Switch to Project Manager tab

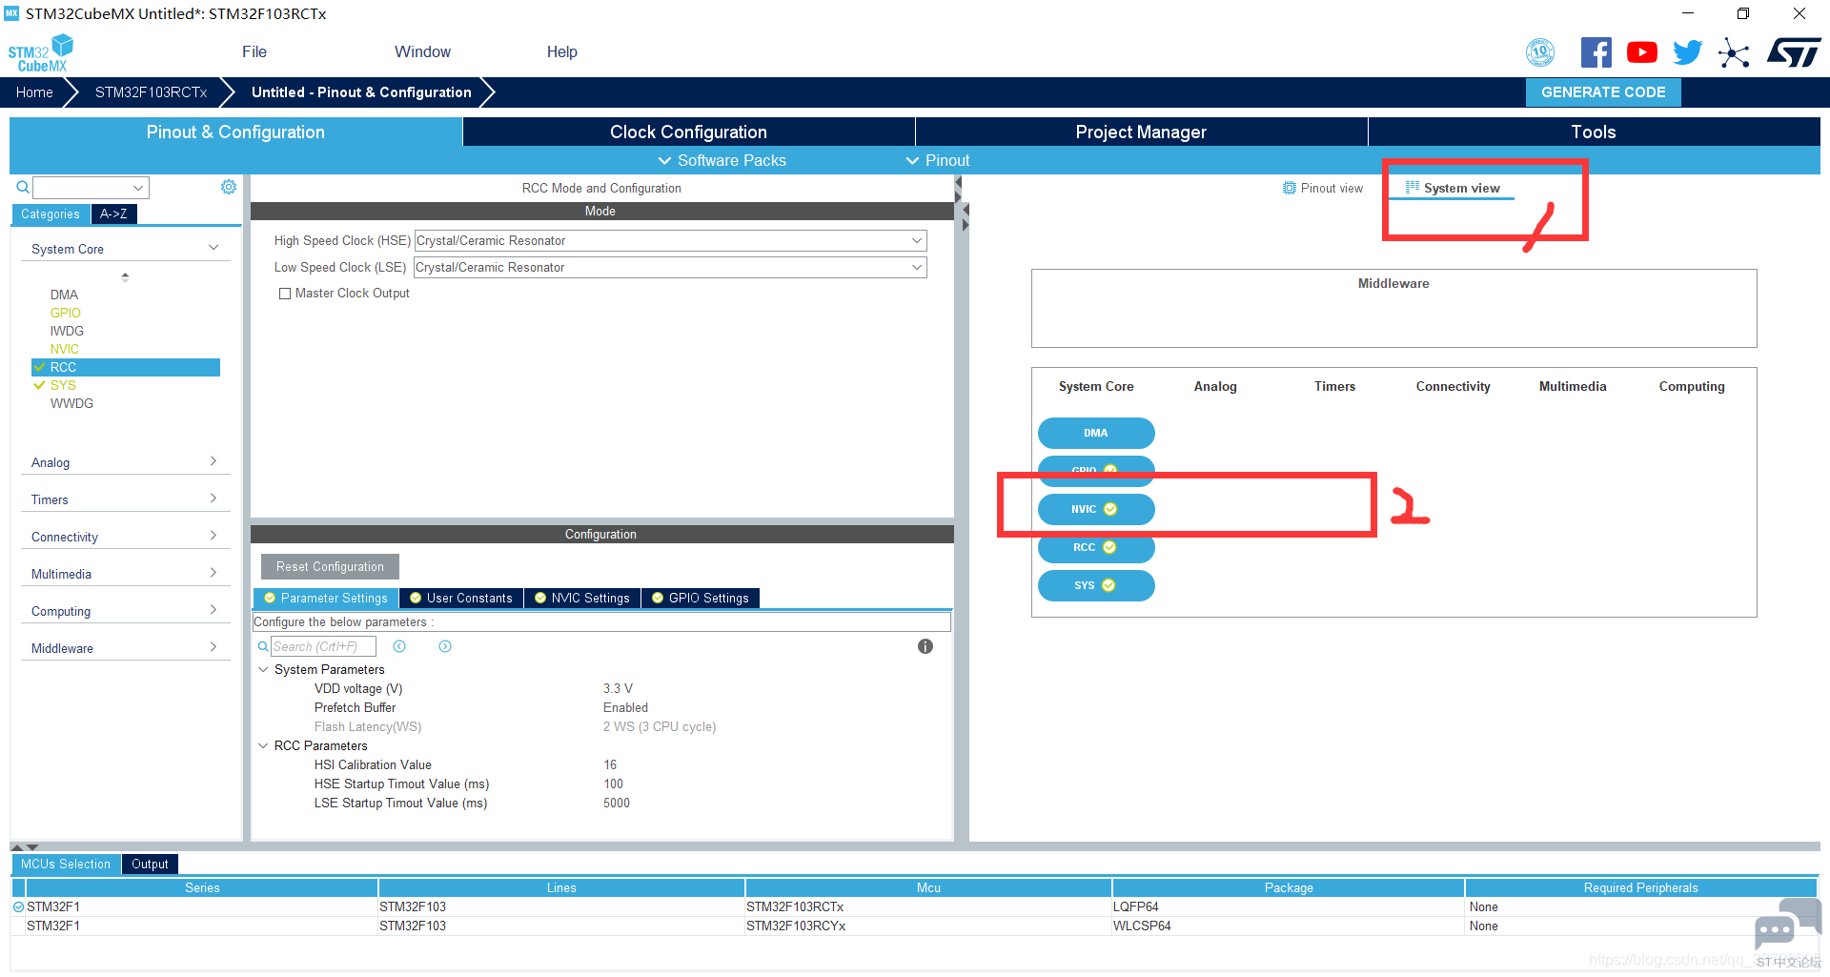coord(1141,132)
